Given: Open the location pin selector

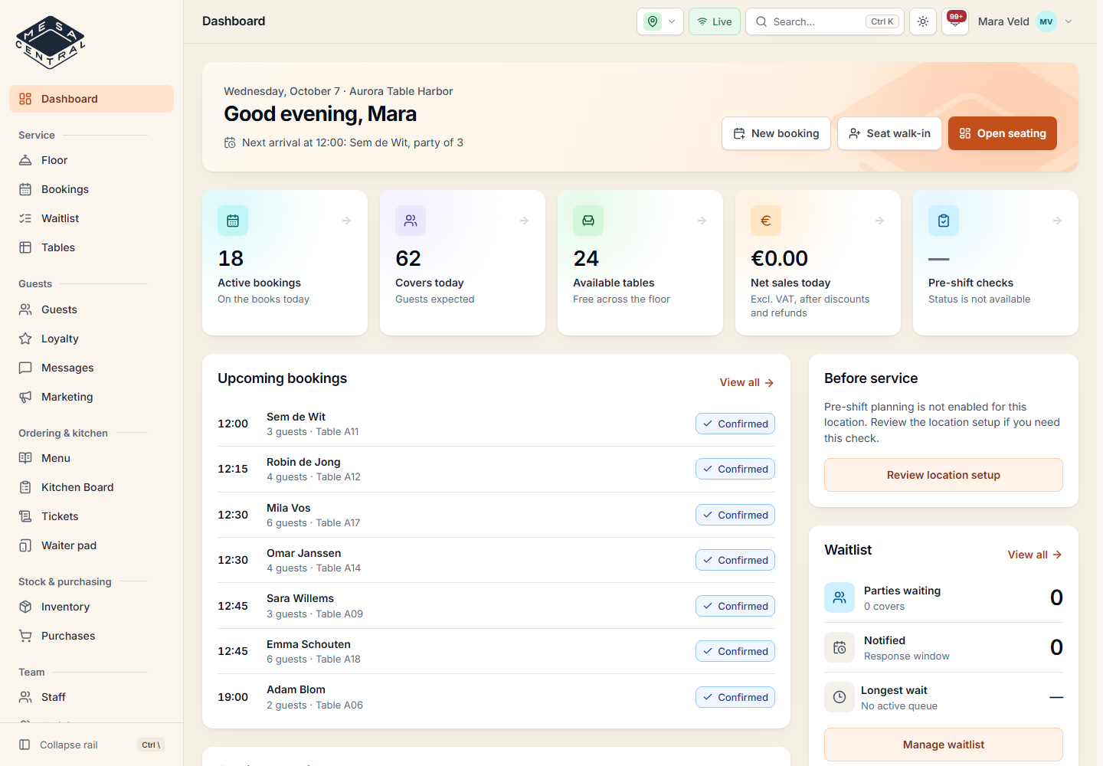Looking at the screenshot, I should (x=660, y=21).
